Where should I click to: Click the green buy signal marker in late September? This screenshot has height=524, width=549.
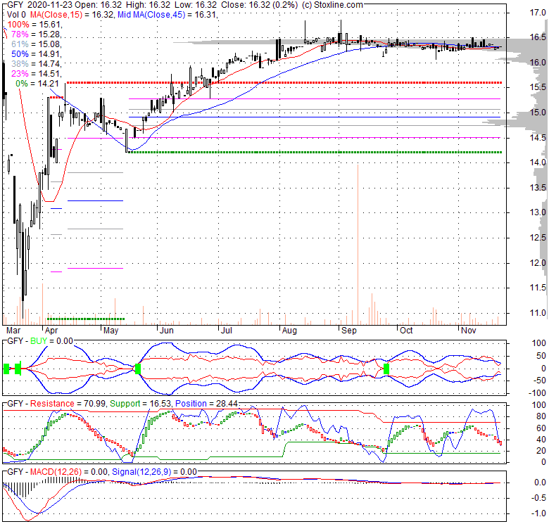click(386, 369)
